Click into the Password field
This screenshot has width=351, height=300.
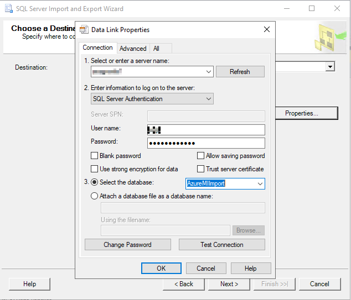pyautogui.click(x=206, y=143)
